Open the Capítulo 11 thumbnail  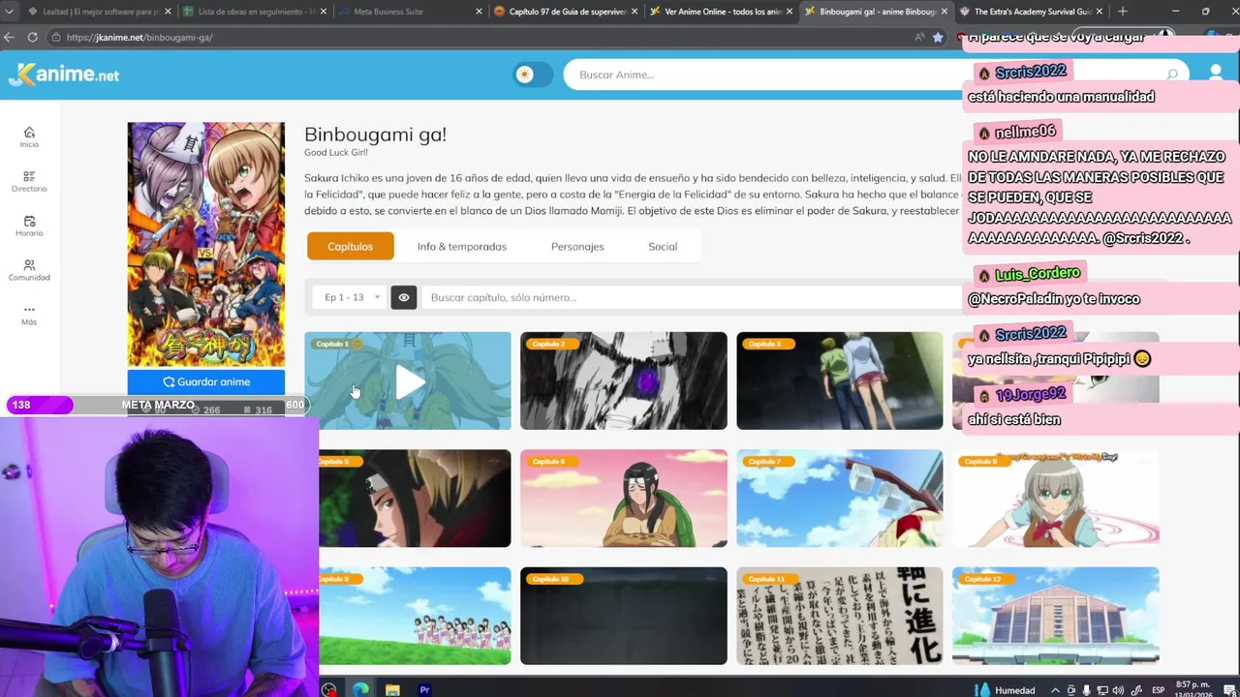pyautogui.click(x=839, y=616)
